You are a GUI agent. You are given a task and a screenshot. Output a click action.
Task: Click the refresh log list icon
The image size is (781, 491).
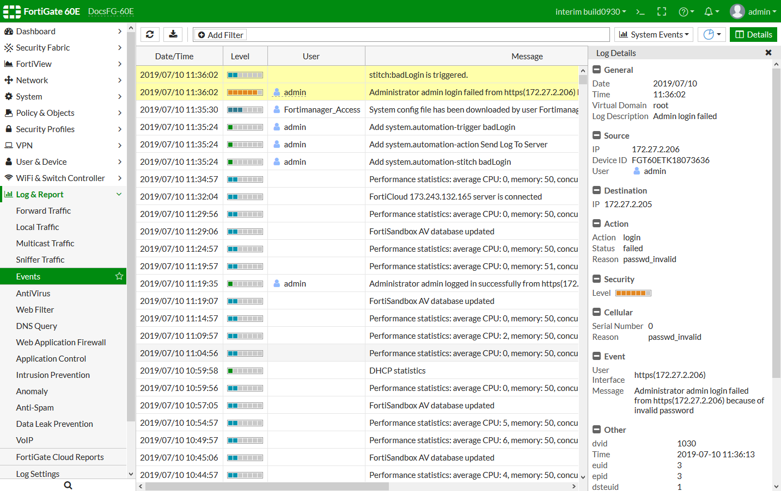150,35
